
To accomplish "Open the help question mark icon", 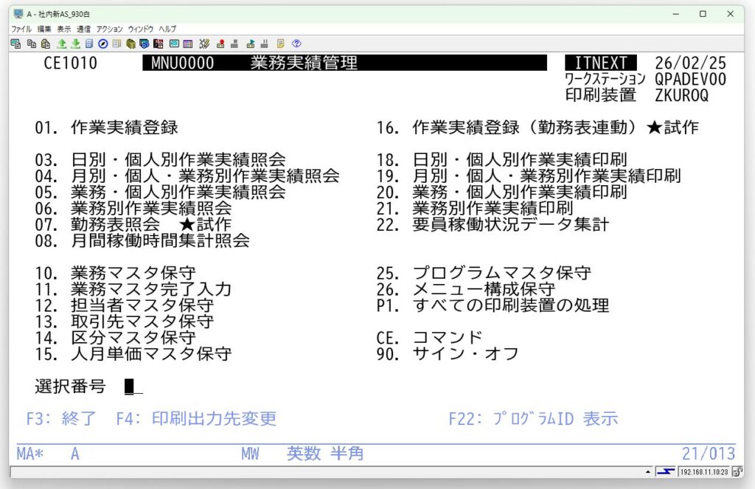I will 296,44.
